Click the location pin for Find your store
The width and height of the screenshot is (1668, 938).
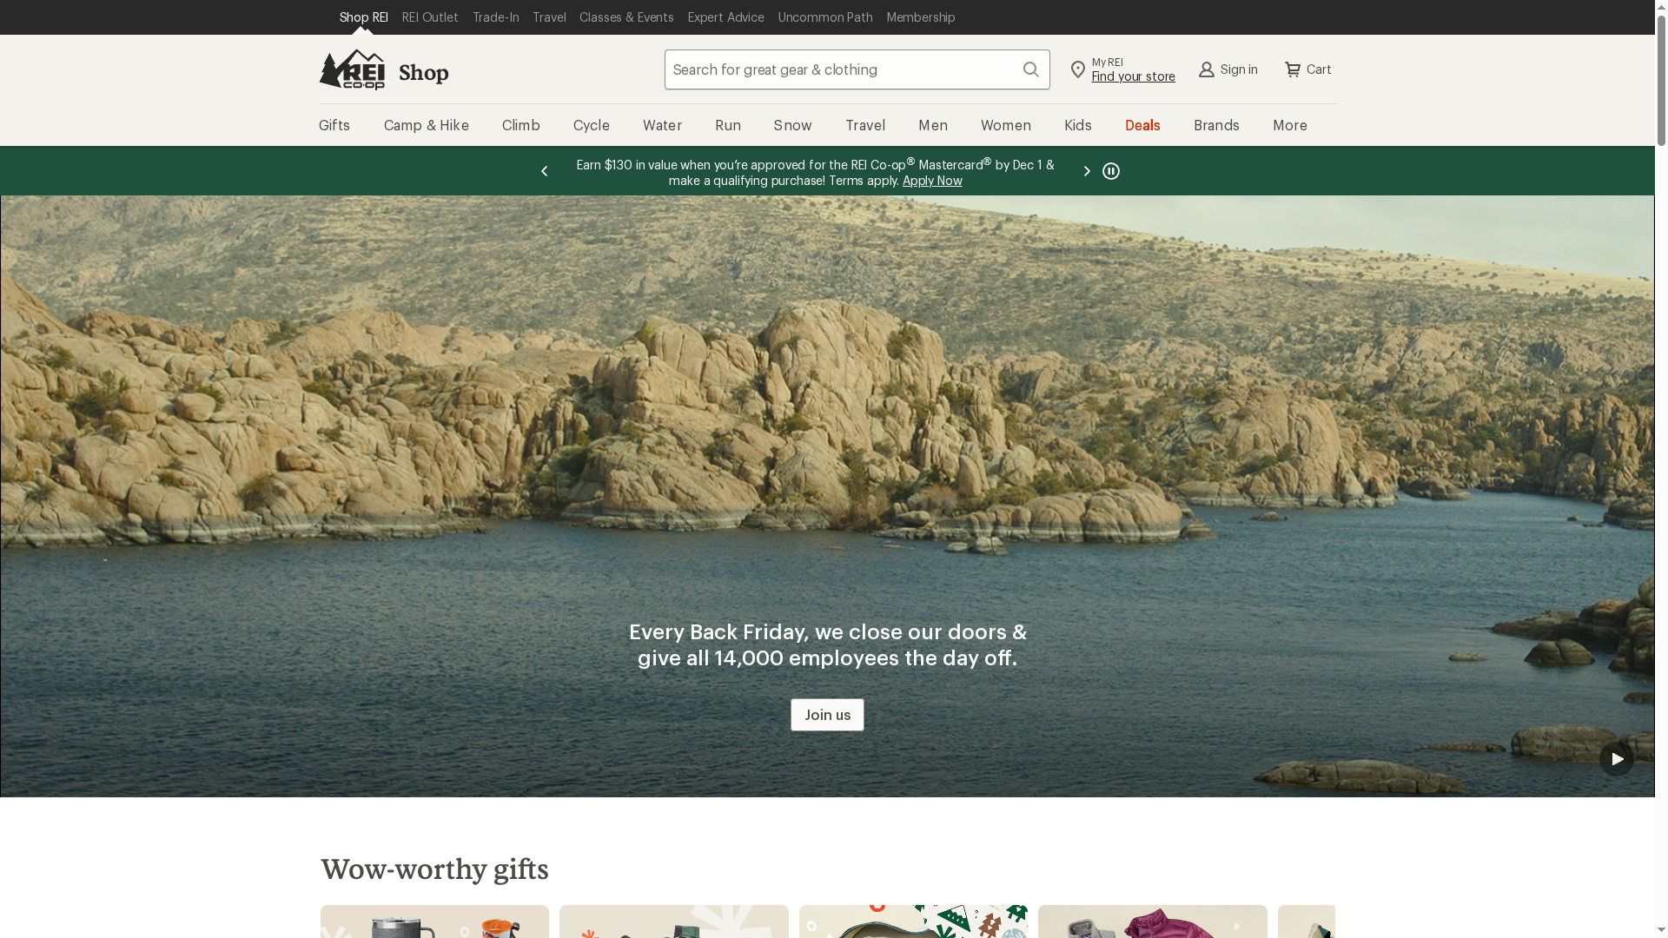(x=1077, y=69)
